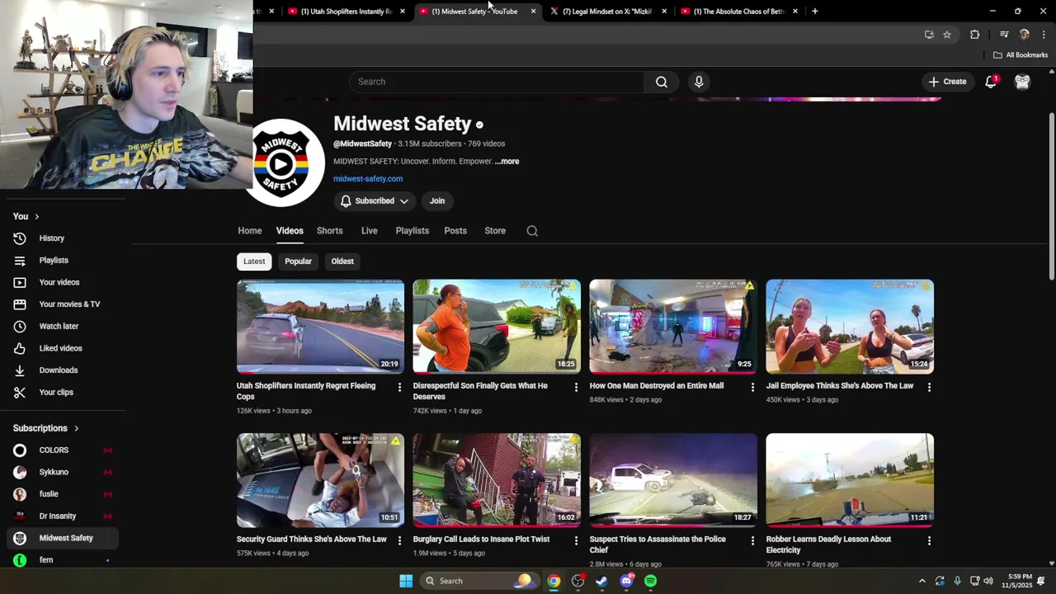This screenshot has height=594, width=1056.
Task: Open Spotify from the taskbar
Action: click(x=651, y=581)
